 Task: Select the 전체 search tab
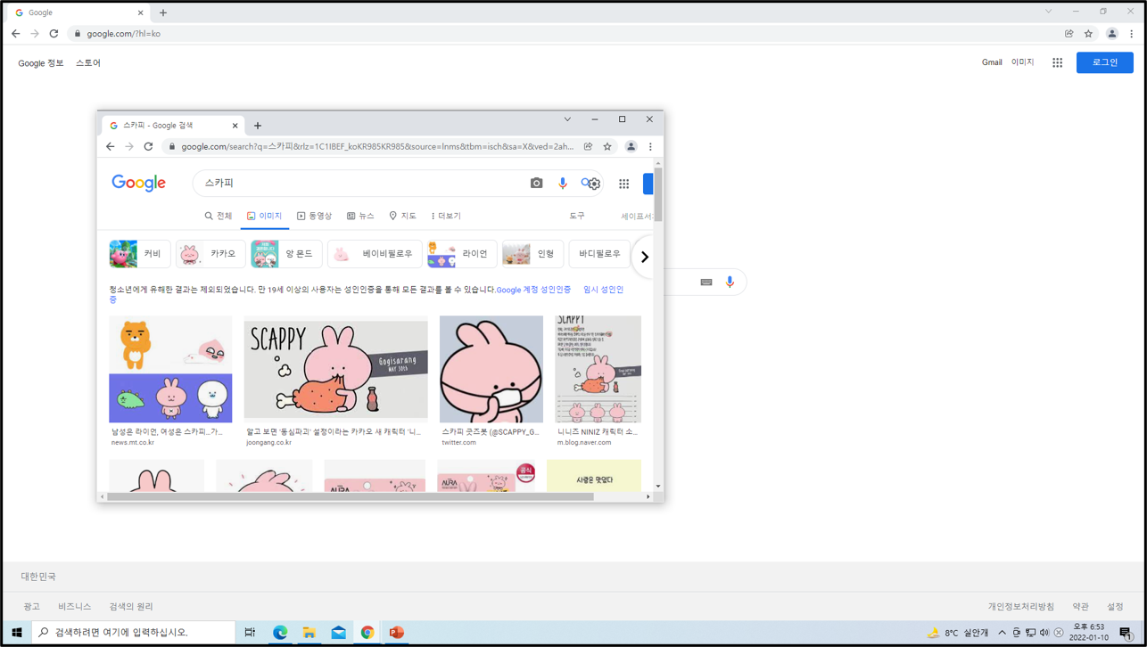tap(219, 216)
